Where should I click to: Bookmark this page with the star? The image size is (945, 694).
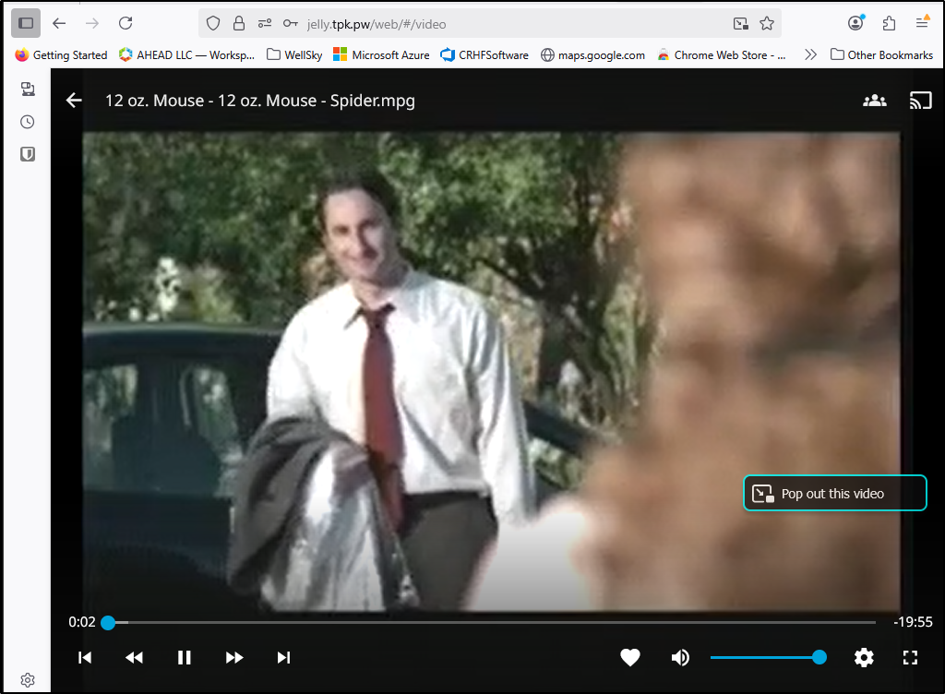[x=767, y=23]
